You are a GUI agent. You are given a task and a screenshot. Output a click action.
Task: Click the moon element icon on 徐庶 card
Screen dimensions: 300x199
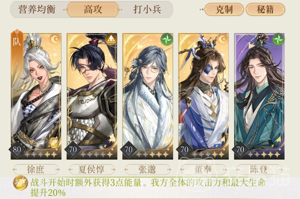(x=55, y=39)
